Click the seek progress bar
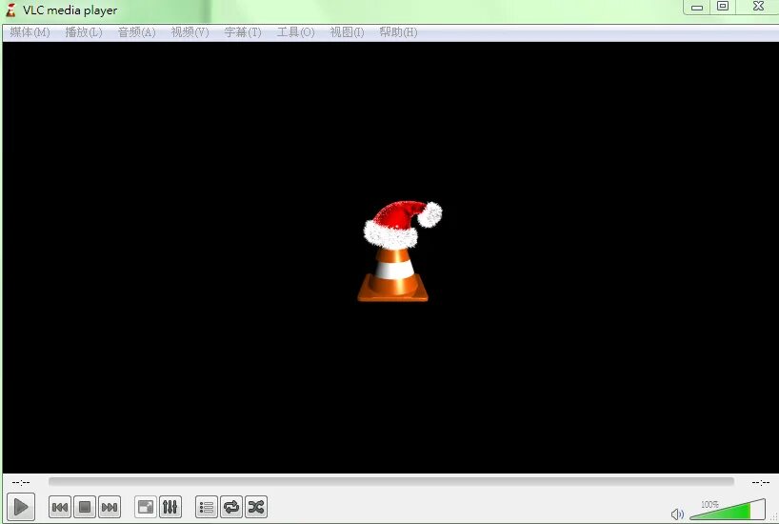This screenshot has width=779, height=524. point(391,481)
